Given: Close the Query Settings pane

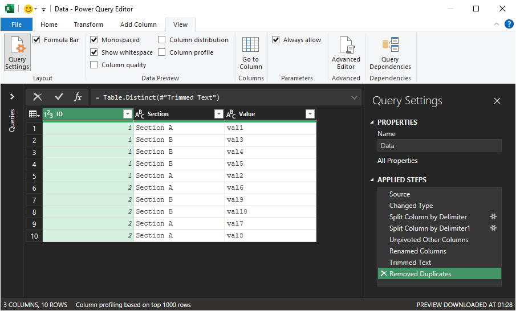Looking at the screenshot, I should tap(497, 101).
